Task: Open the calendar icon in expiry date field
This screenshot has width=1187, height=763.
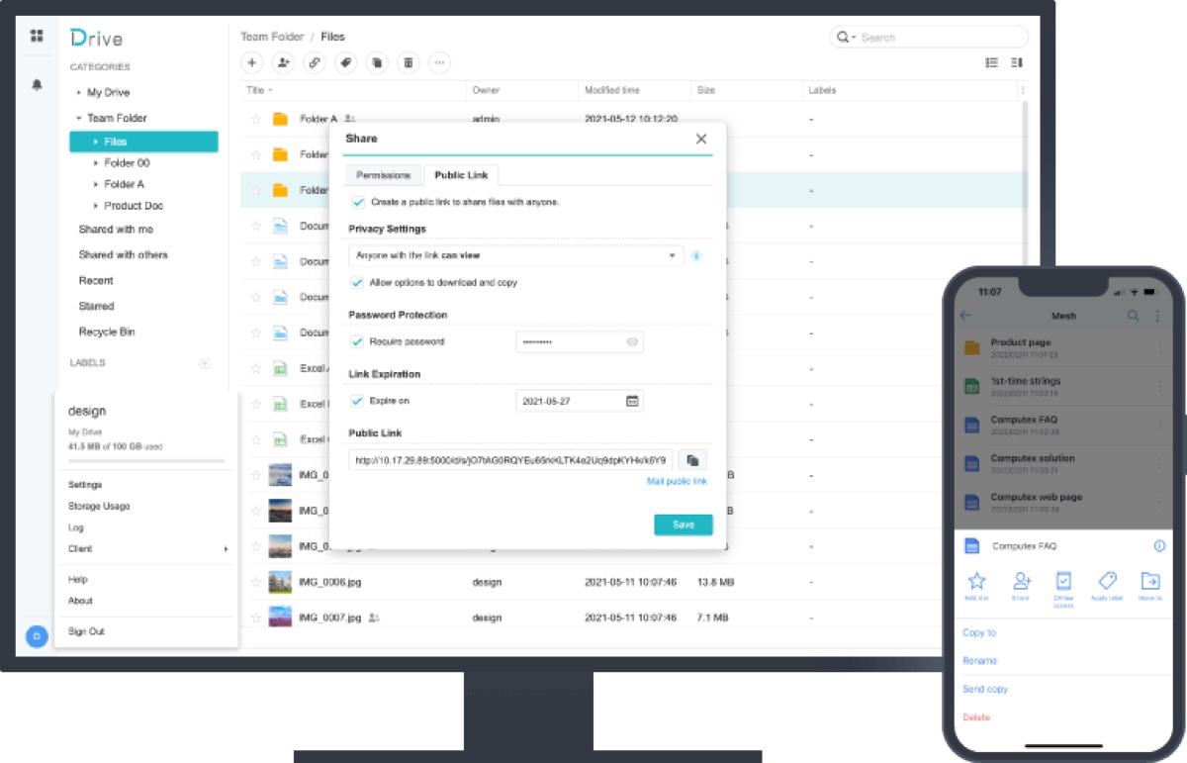Action: coord(632,401)
